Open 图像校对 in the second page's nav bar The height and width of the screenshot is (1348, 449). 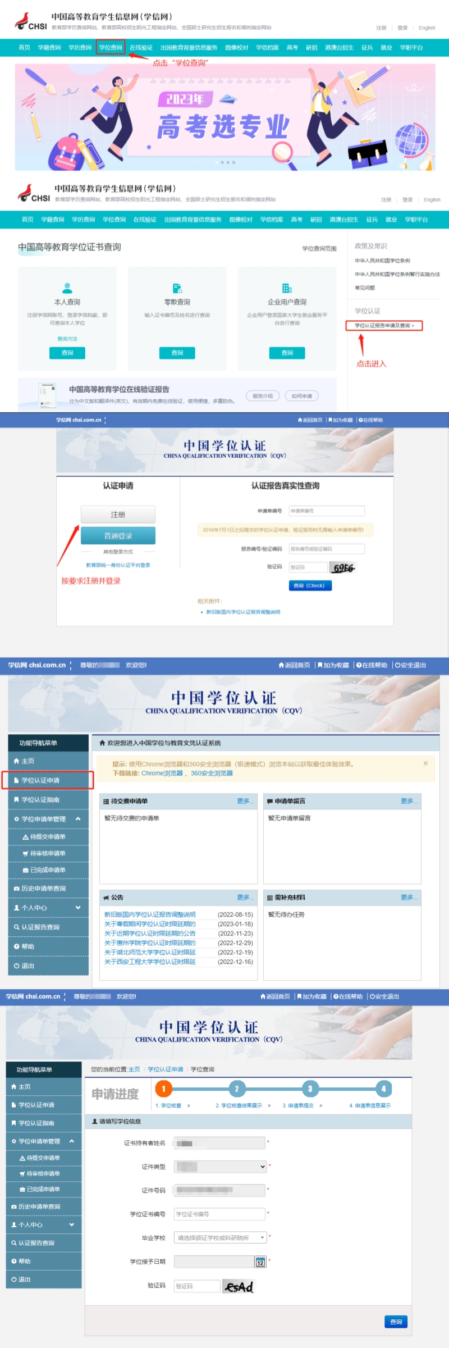pyautogui.click(x=241, y=220)
